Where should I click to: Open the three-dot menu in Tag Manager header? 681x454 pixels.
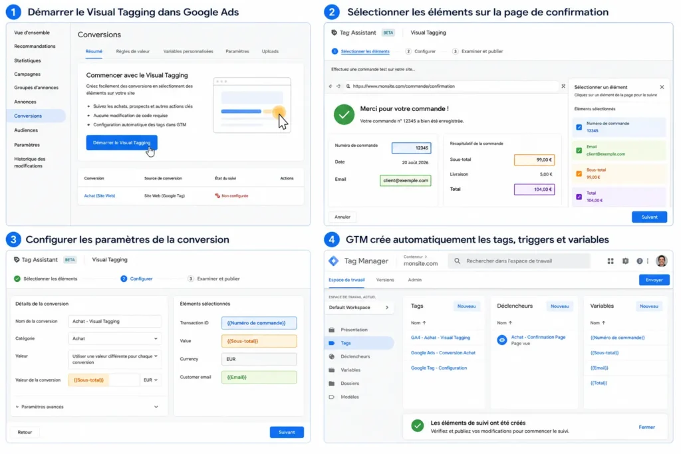[x=648, y=261]
